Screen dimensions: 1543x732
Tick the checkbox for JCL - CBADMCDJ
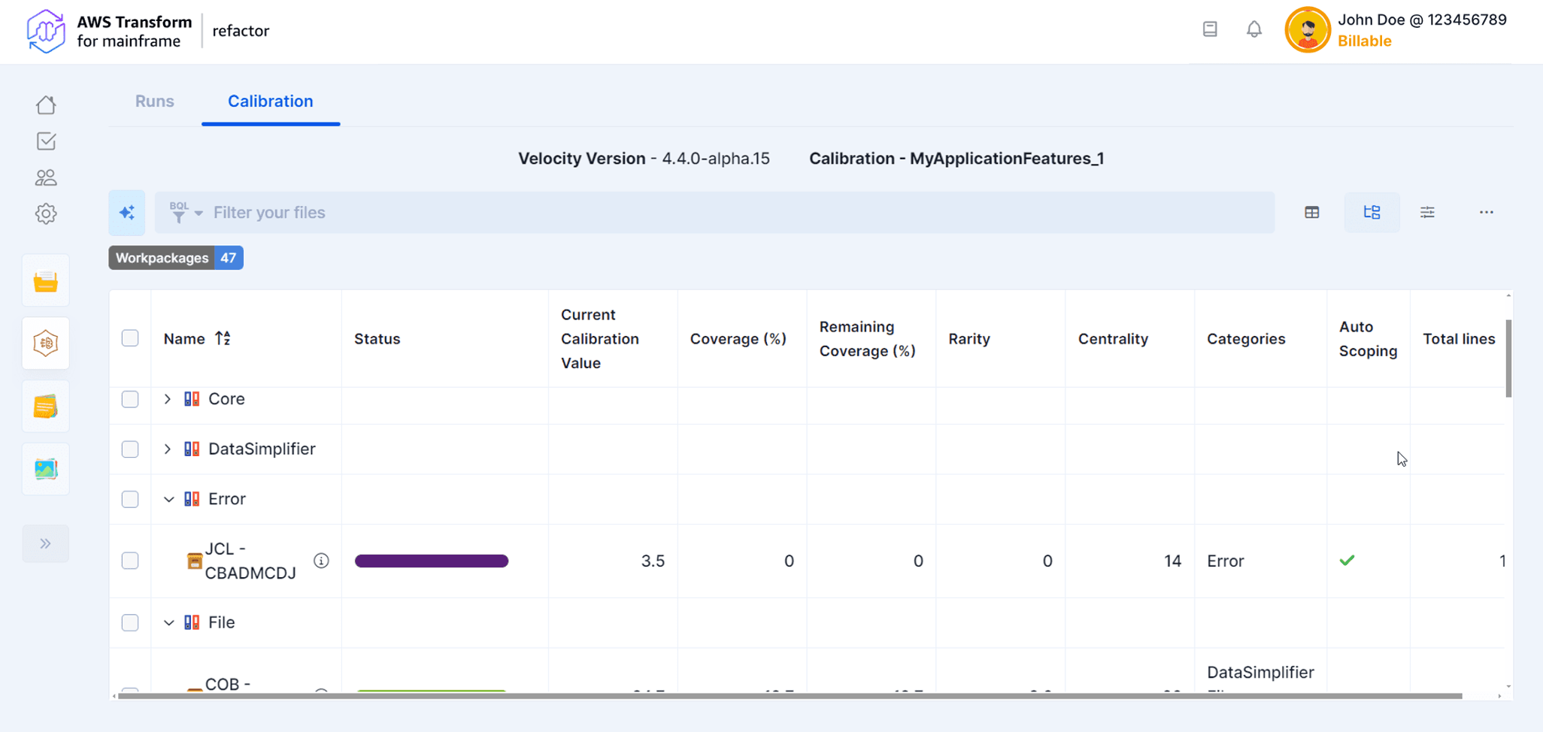(x=130, y=561)
